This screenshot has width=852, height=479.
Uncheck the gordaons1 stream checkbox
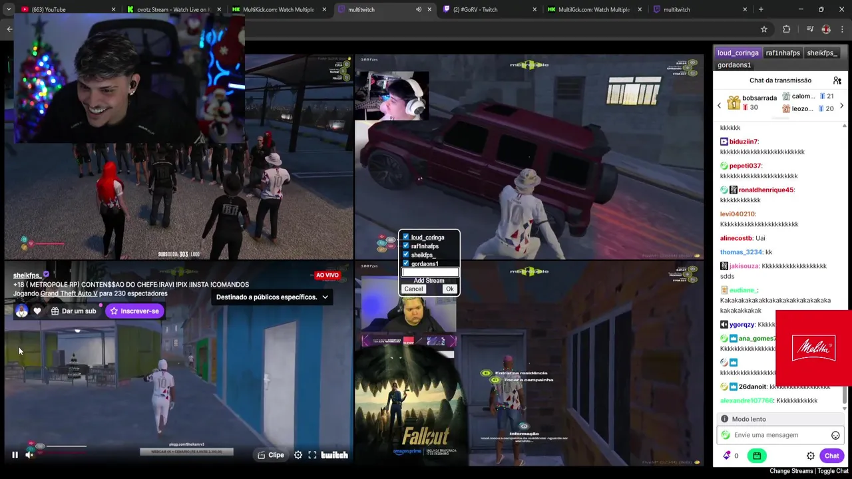tap(405, 263)
